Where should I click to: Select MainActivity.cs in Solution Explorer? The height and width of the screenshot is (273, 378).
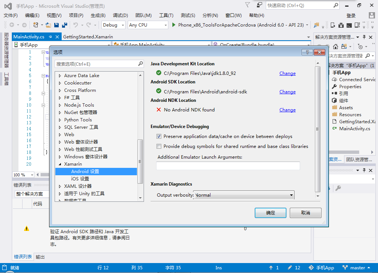354,129
